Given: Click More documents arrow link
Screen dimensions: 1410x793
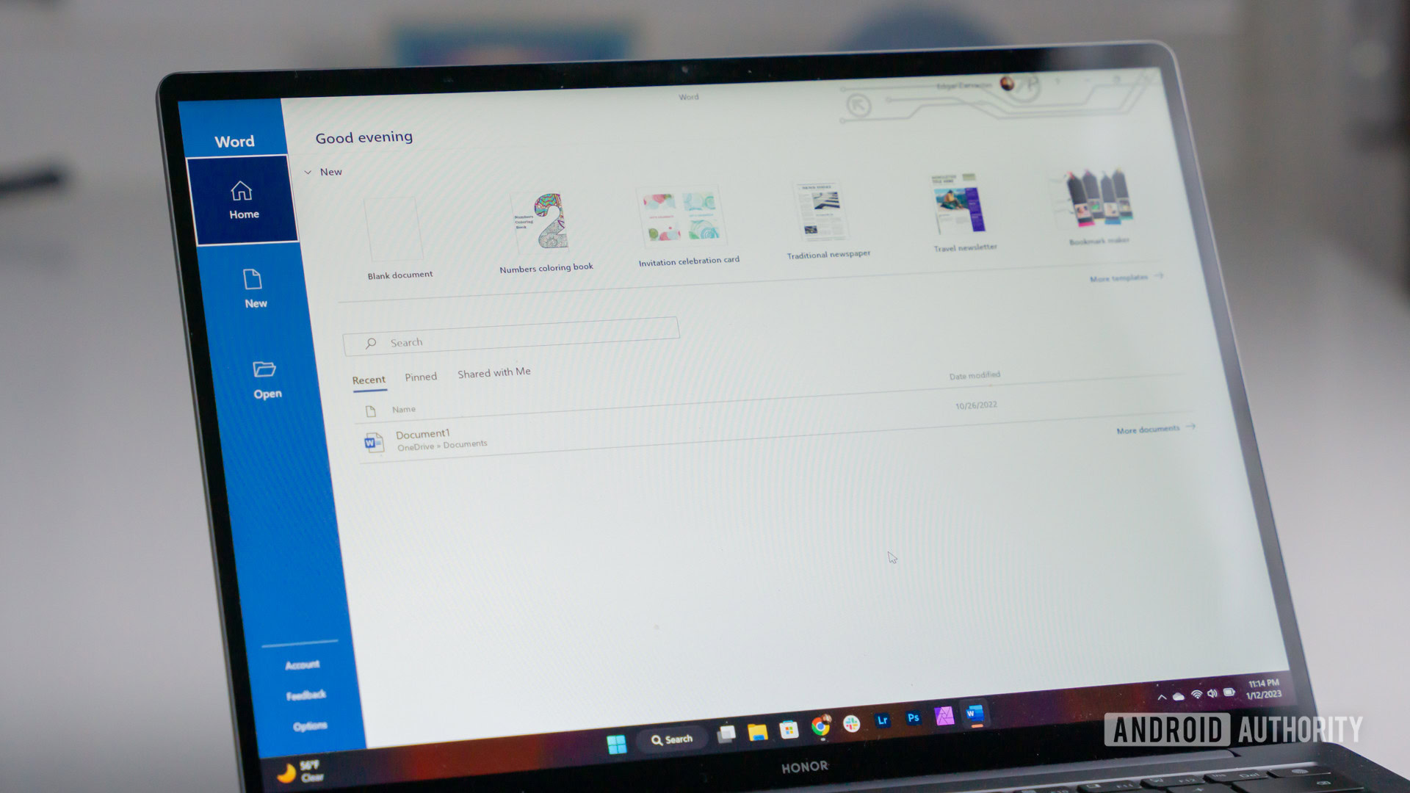Looking at the screenshot, I should point(1155,429).
